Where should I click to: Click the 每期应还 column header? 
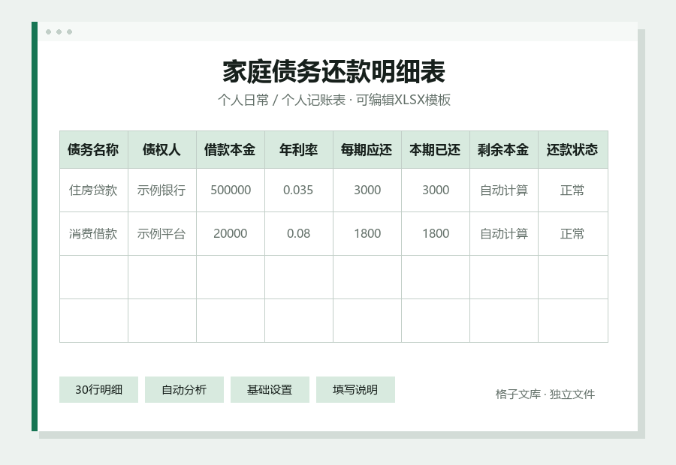(x=367, y=150)
